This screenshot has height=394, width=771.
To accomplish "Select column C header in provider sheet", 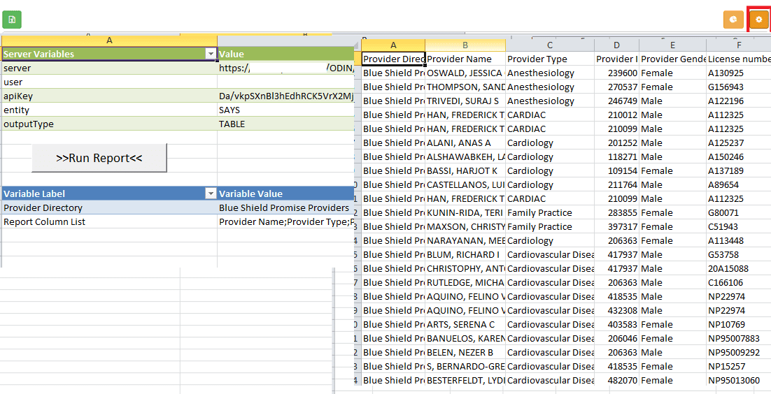I will pyautogui.click(x=550, y=45).
